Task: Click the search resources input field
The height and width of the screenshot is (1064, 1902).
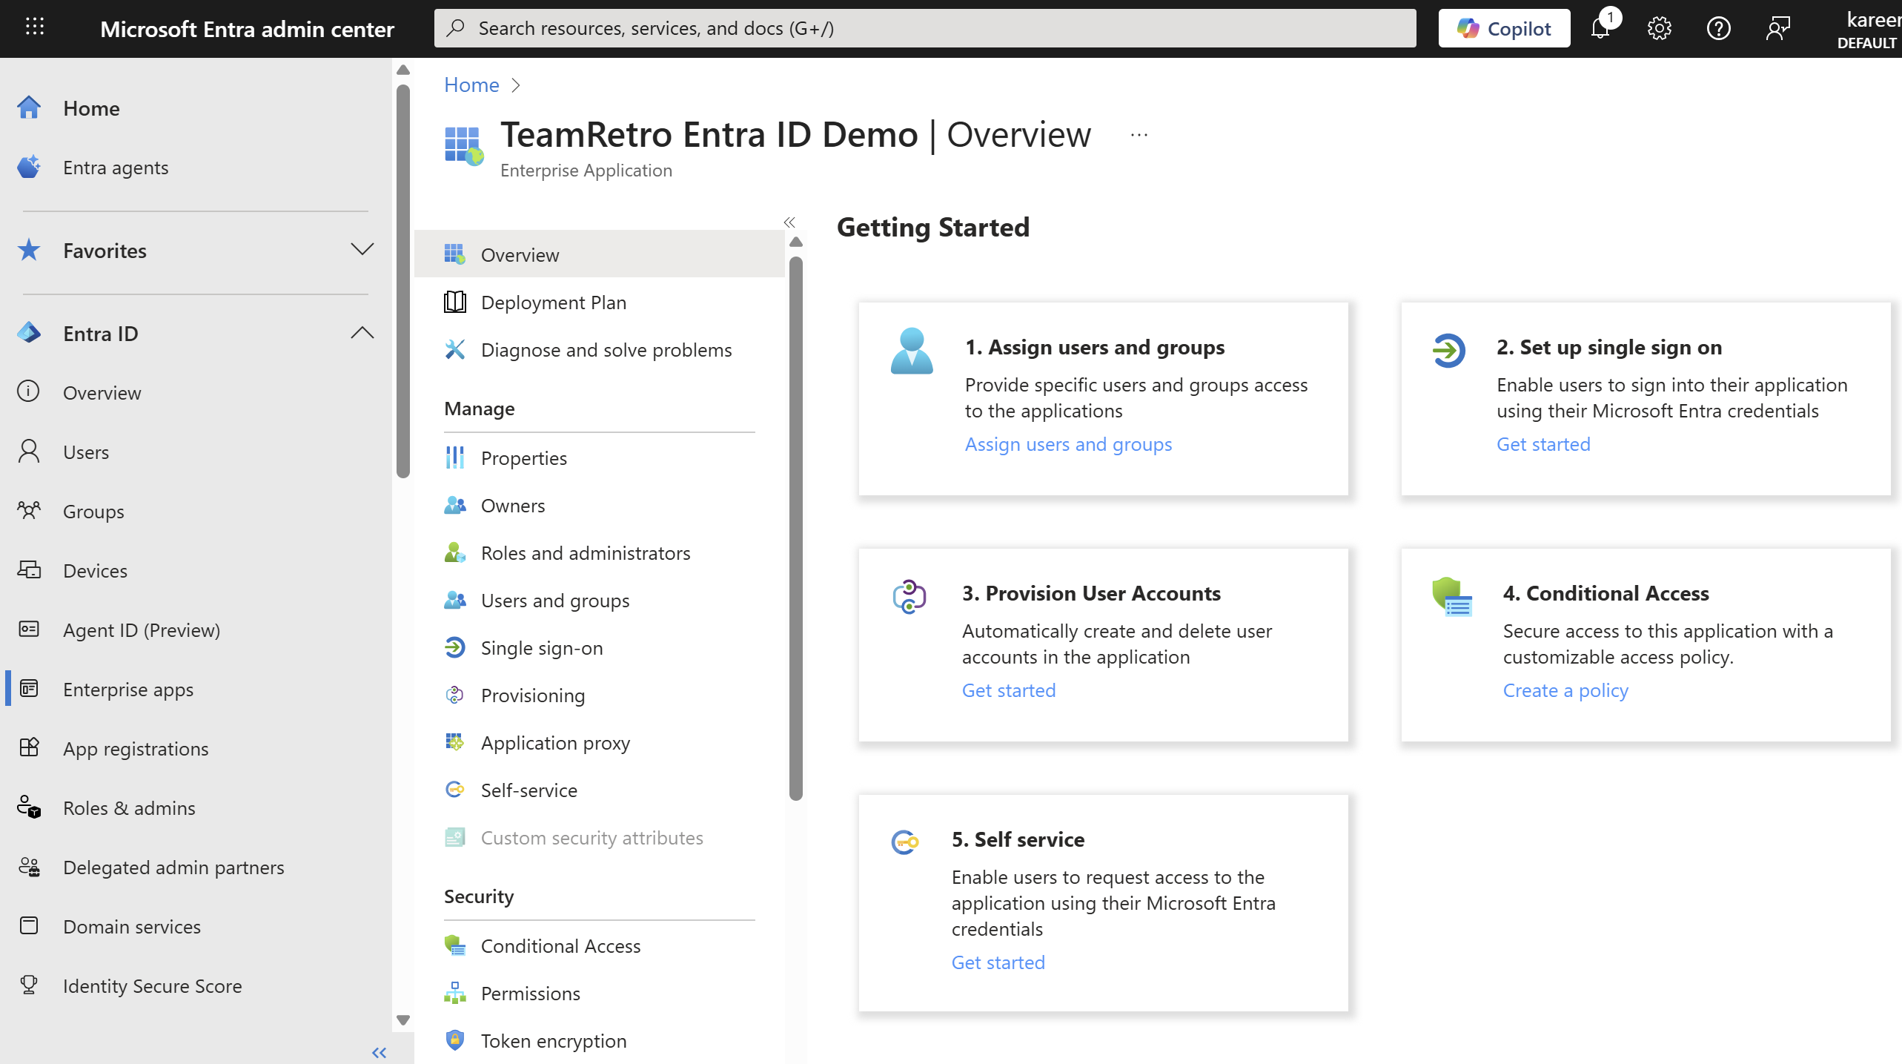Action: pos(924,28)
